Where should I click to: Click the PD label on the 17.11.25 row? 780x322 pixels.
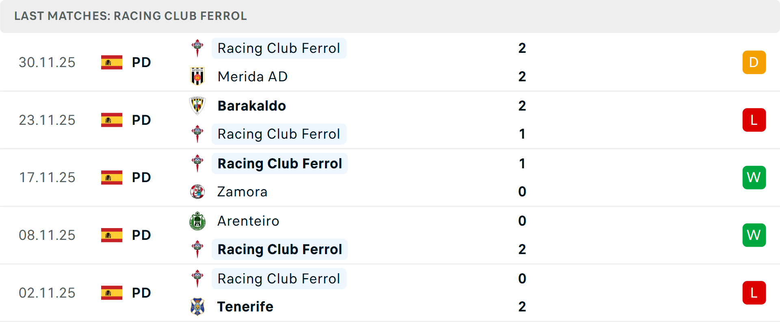(141, 177)
